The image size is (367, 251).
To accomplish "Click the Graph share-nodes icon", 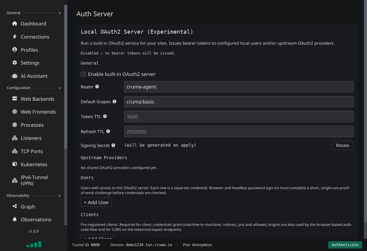I will click(x=15, y=206).
